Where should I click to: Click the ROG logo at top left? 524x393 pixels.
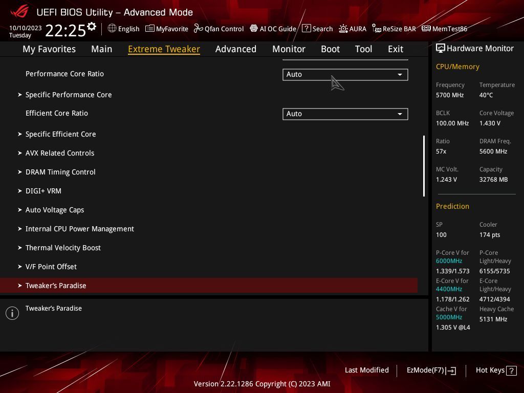[19, 12]
